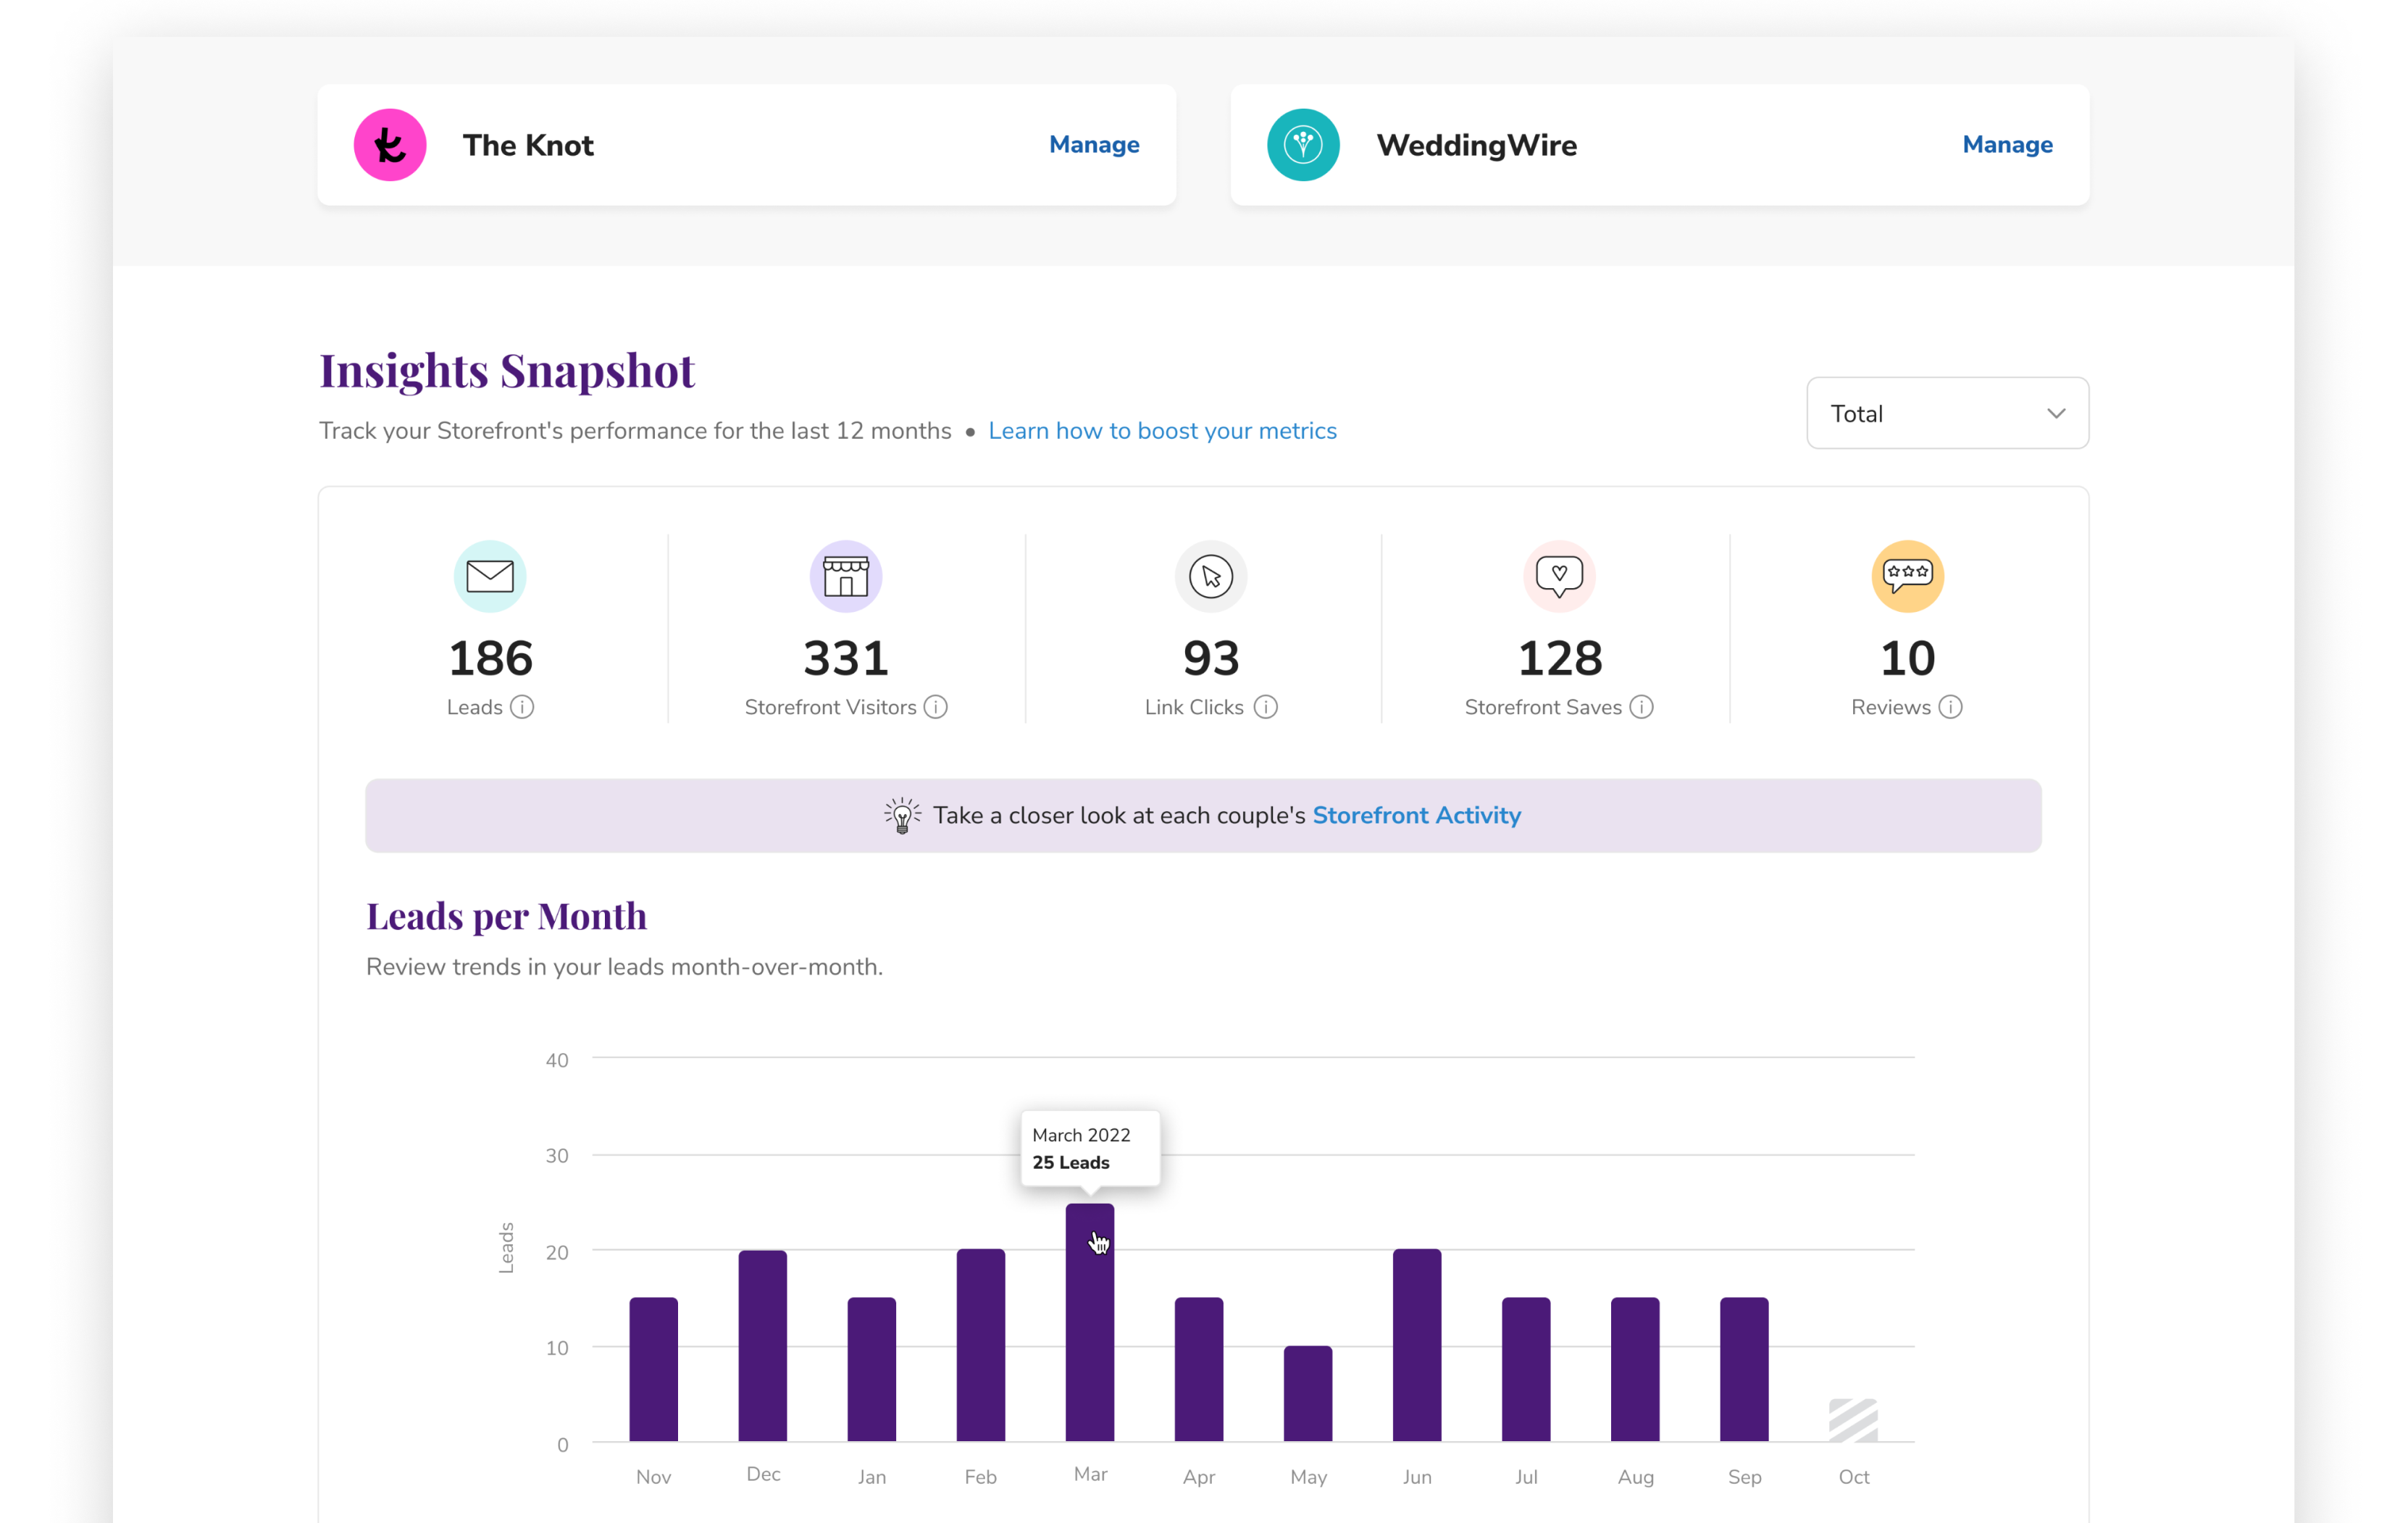Click the 331 visitors value
2408x1523 pixels.
(x=846, y=658)
